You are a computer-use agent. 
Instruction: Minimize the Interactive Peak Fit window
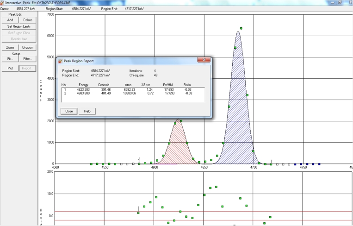coord(333,2)
